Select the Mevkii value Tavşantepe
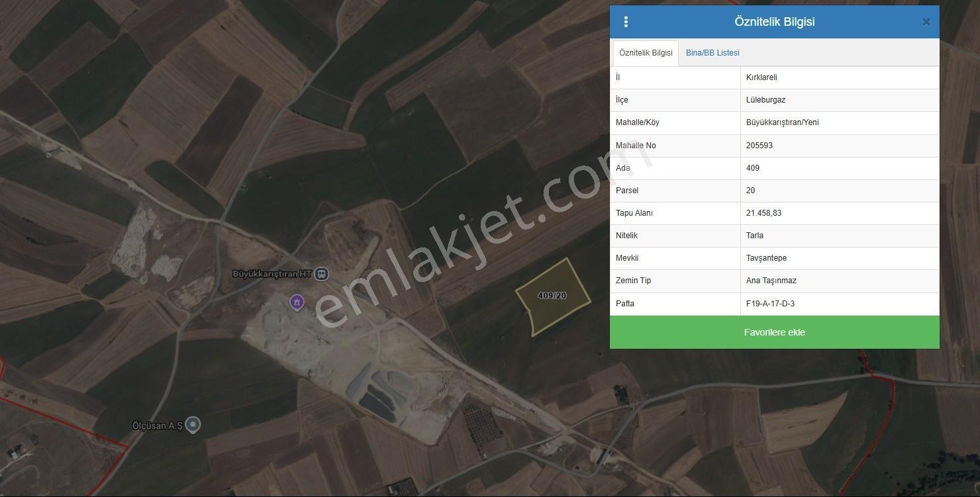Viewport: 980px width, 497px height. (x=766, y=258)
